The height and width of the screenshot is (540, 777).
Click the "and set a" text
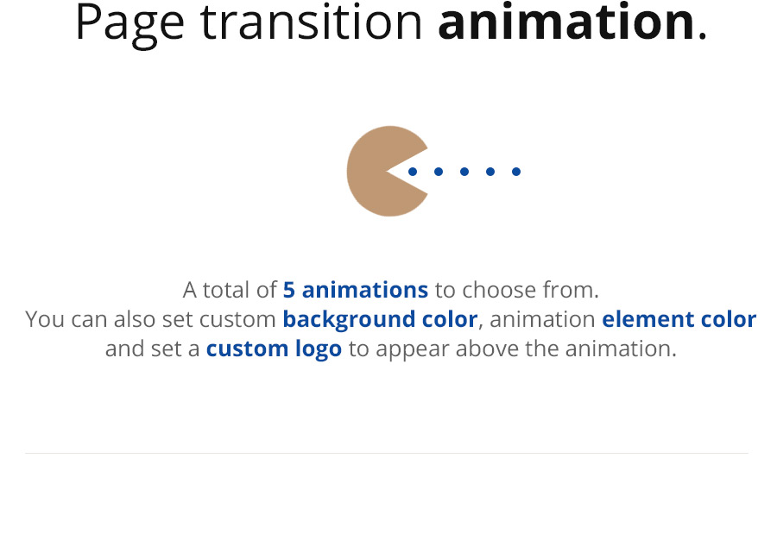click(152, 349)
